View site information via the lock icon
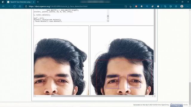This screenshot has width=191, height=107. [26, 6]
